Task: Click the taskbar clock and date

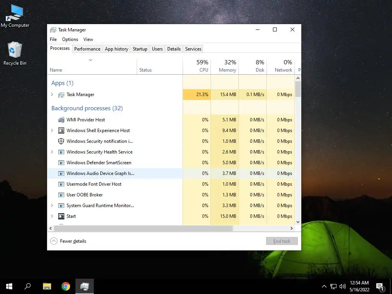Action: coord(359,286)
